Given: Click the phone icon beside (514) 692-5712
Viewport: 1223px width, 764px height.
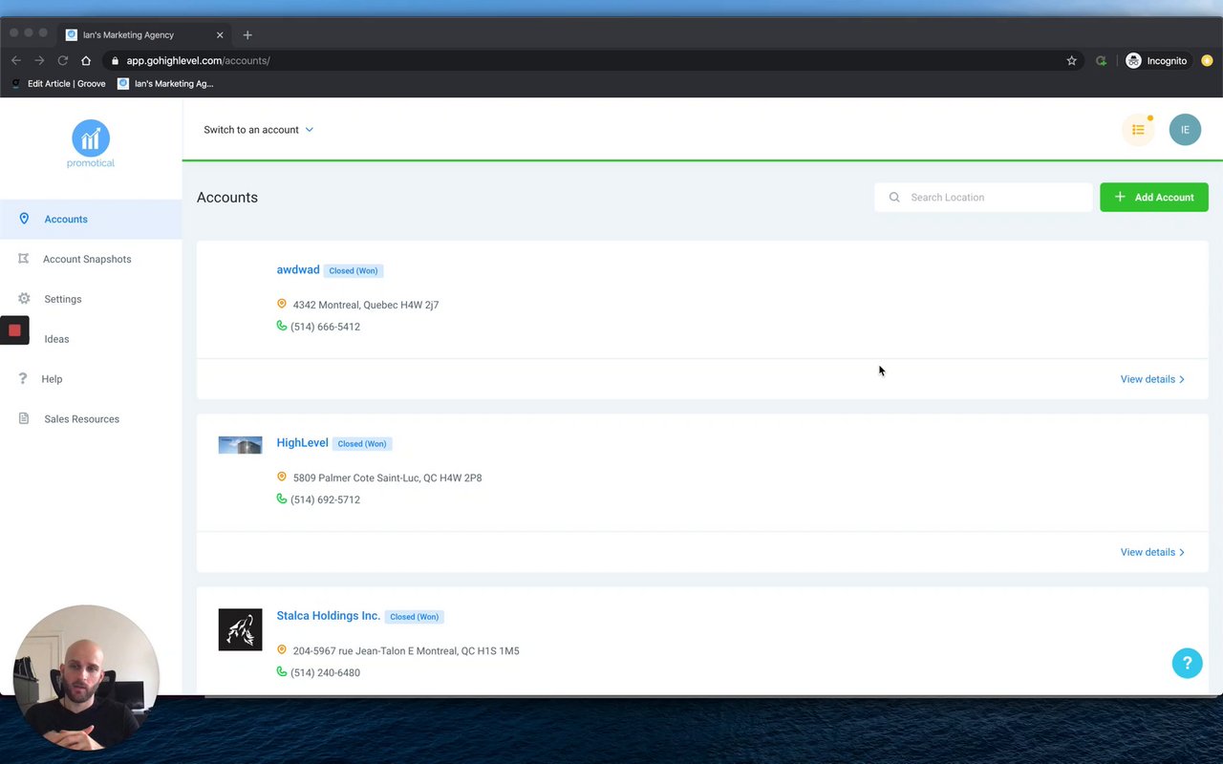Looking at the screenshot, I should tap(281, 499).
